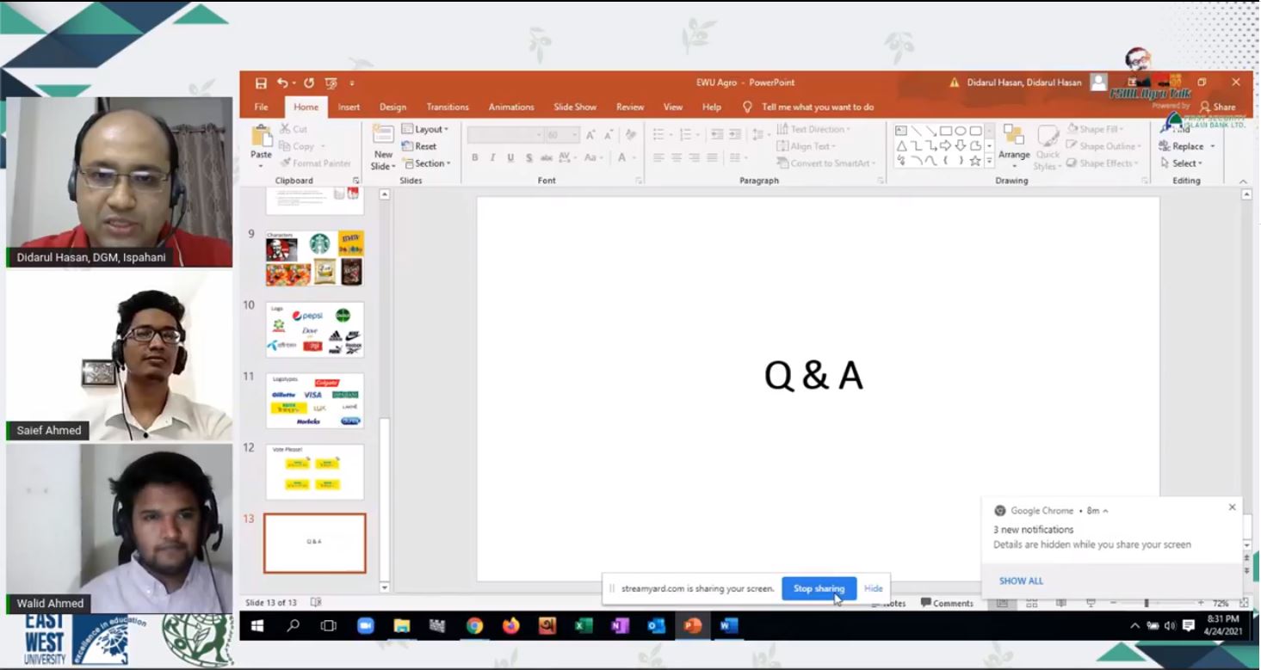Open the Font Color dropdown arrow
Screen dimensions: 1261x670
[634, 158]
